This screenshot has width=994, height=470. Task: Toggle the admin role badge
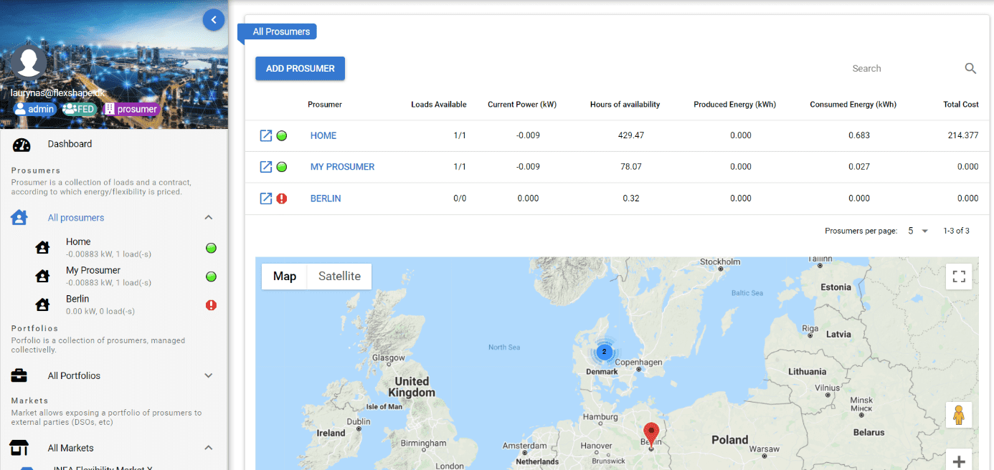click(34, 108)
